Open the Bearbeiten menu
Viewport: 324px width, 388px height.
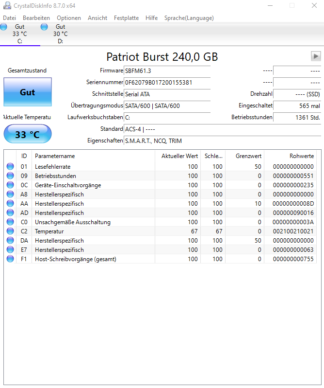(36, 18)
